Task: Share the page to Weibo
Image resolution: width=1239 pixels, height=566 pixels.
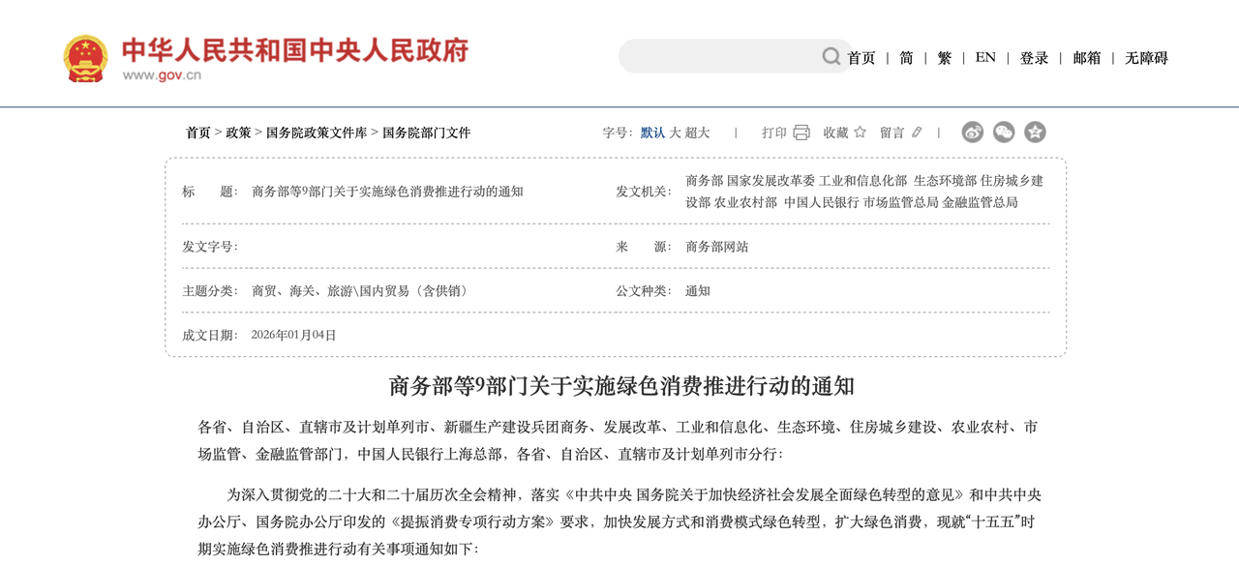Action: pos(973,133)
